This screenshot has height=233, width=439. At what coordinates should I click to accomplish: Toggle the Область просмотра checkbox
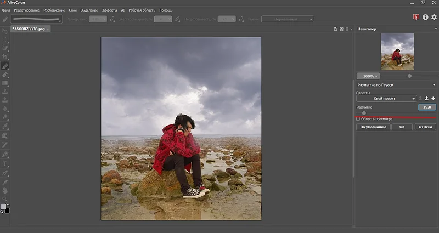coord(358,119)
